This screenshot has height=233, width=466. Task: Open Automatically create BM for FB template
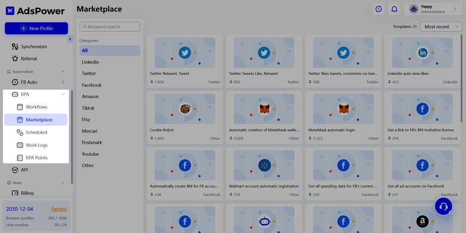pyautogui.click(x=184, y=174)
